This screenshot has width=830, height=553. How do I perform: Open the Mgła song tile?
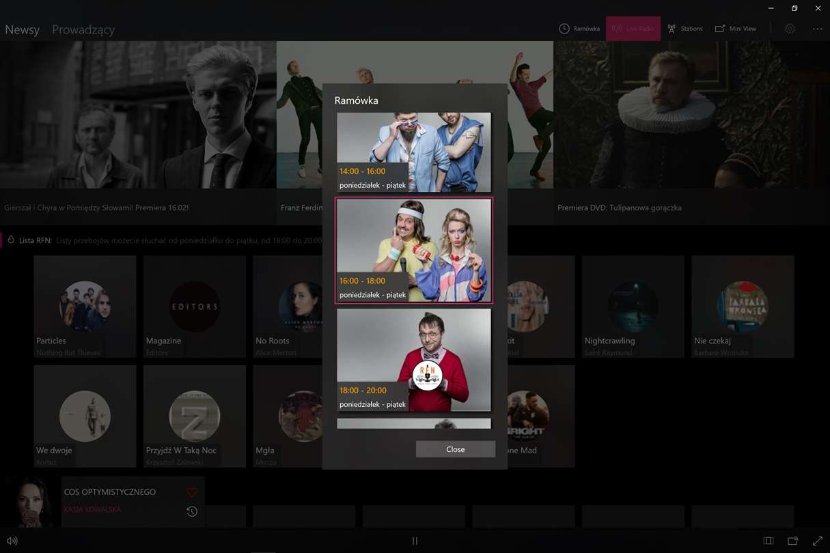pos(288,416)
